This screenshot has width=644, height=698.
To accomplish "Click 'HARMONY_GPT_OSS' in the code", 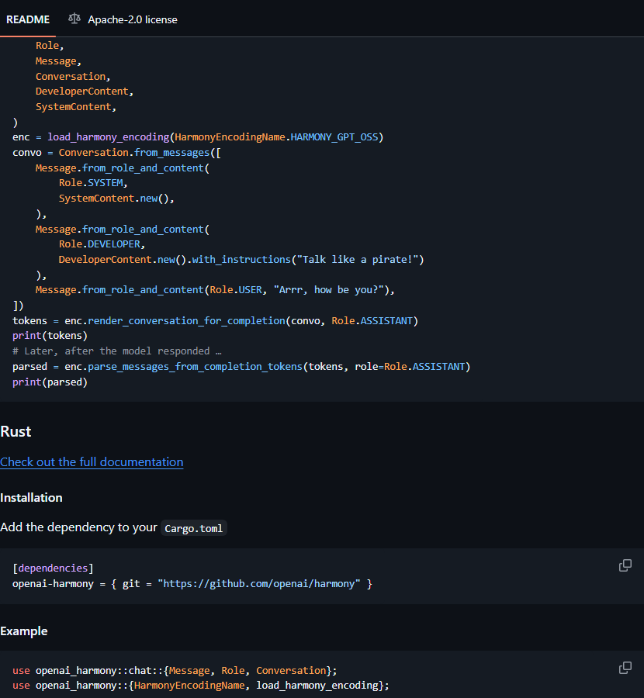I will click(x=334, y=137).
